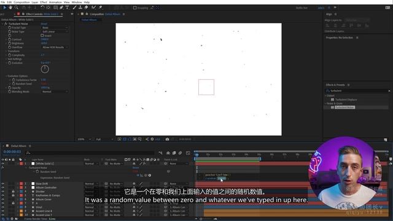393x221 pixels.
Task: Open the File menu
Action: click(3, 2)
